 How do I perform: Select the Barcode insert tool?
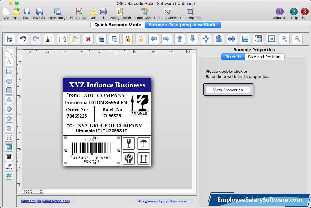[x=9, y=157]
